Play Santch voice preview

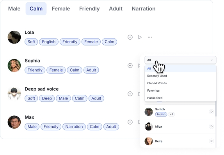212,111
